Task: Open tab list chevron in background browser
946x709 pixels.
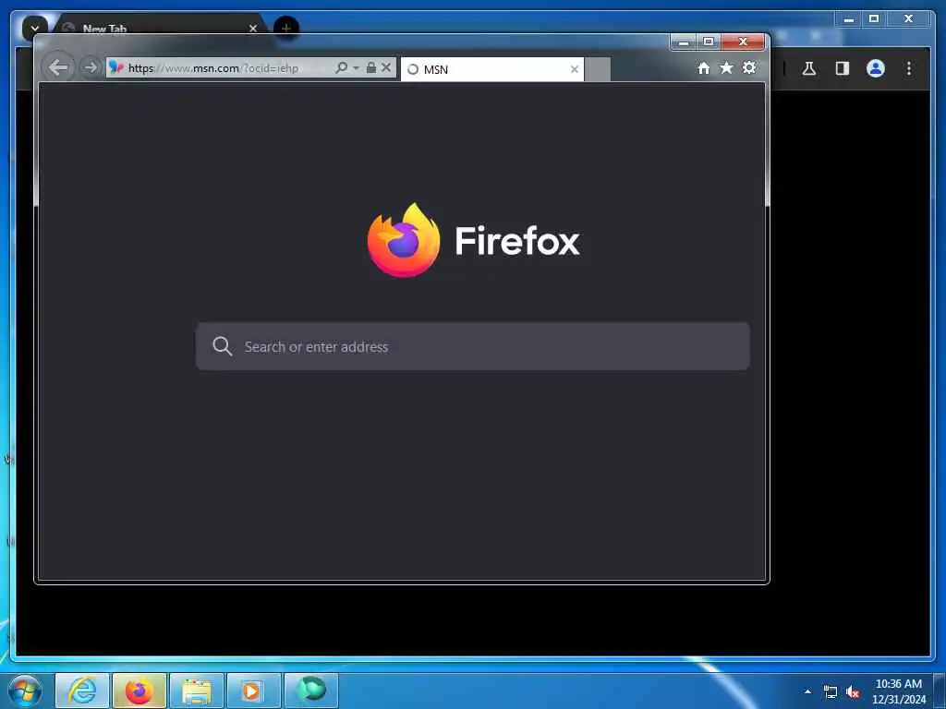Action: click(x=34, y=28)
